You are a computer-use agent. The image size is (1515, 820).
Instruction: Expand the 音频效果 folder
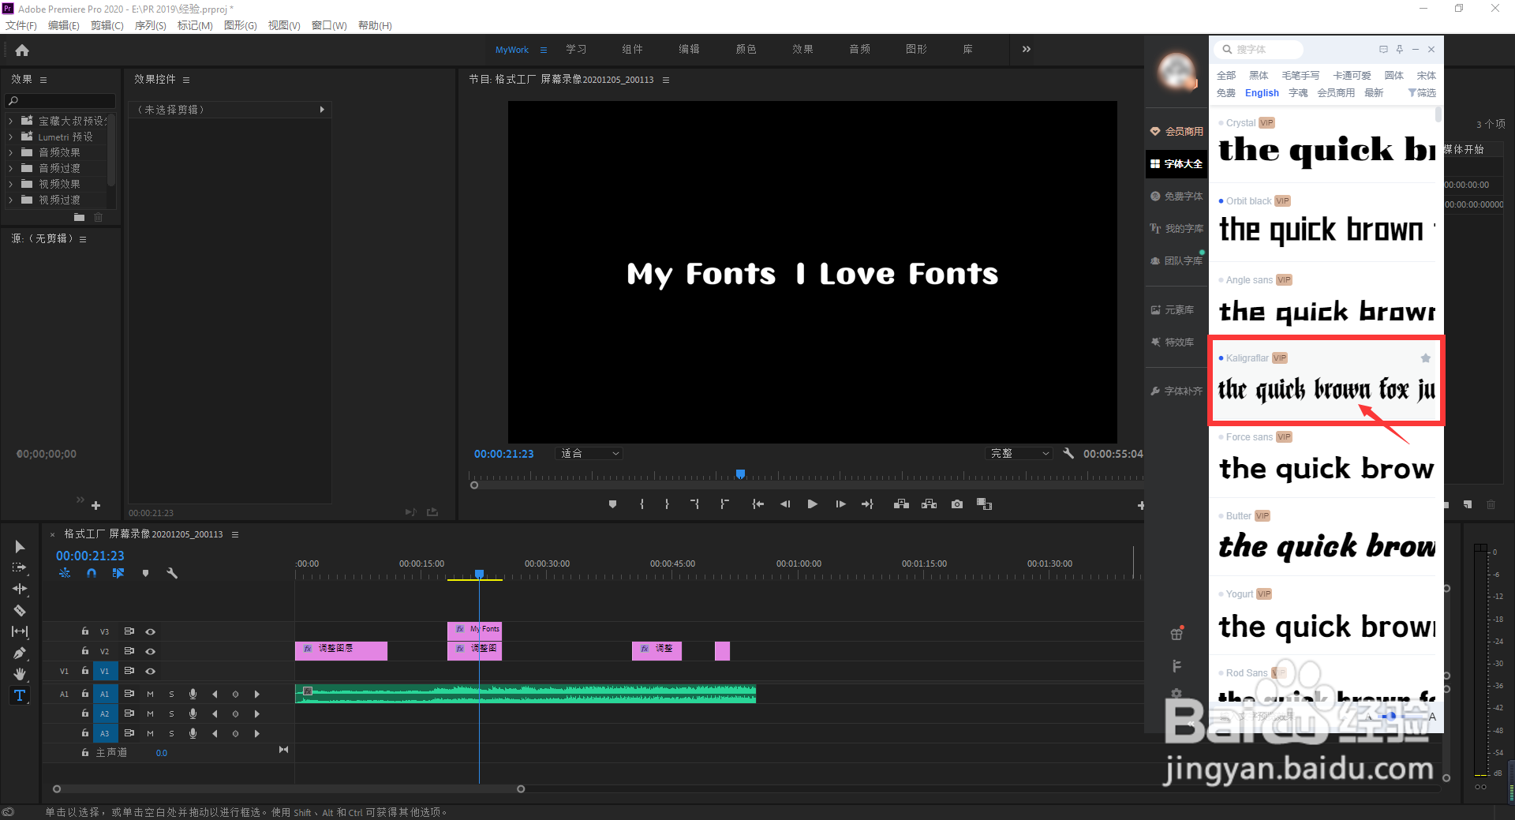[10, 152]
